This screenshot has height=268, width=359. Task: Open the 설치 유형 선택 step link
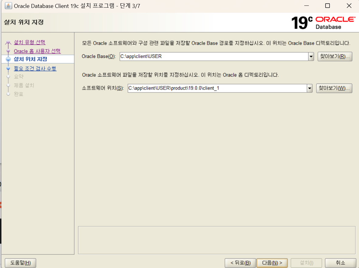coord(29,42)
